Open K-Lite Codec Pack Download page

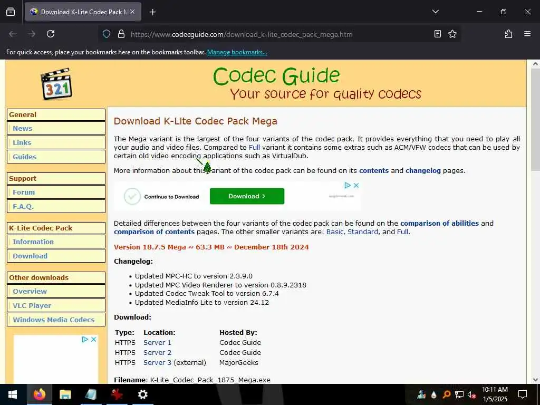[x=30, y=256]
